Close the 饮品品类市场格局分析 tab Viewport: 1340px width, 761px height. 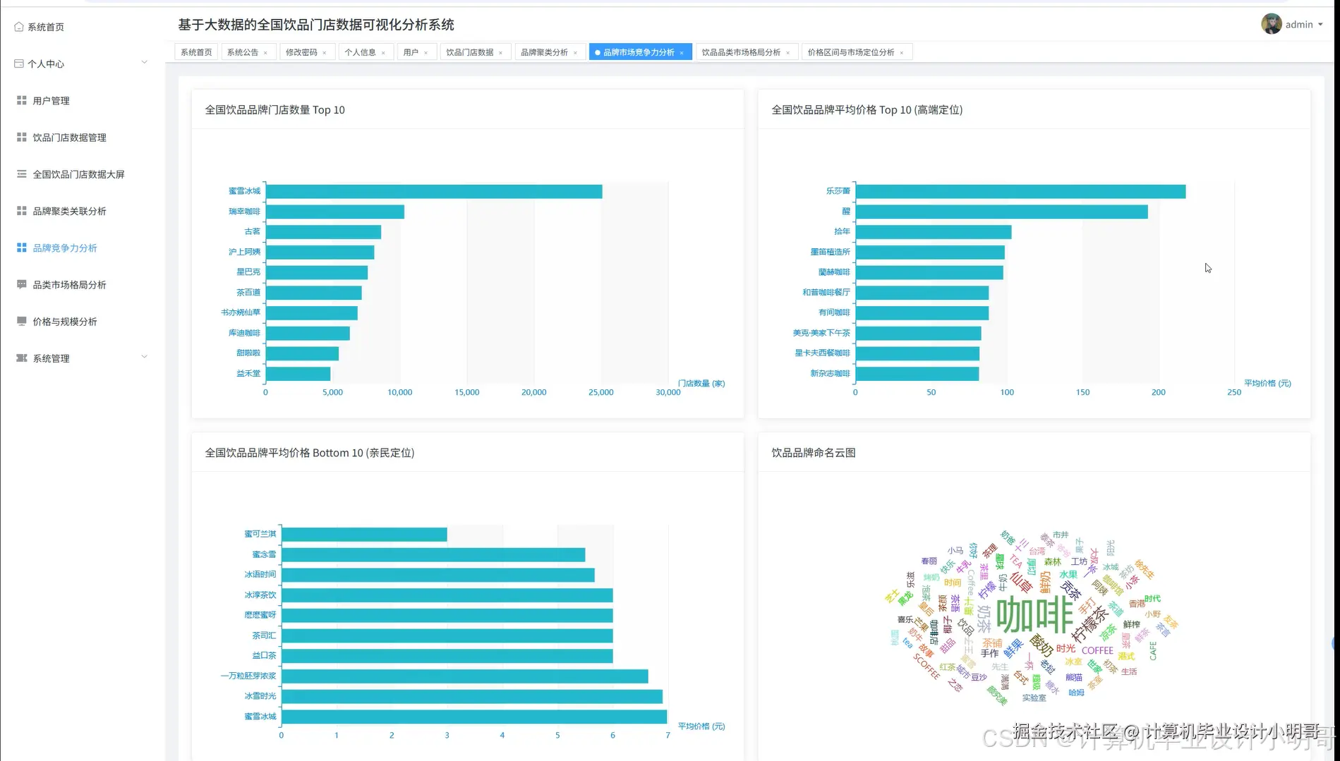(787, 53)
